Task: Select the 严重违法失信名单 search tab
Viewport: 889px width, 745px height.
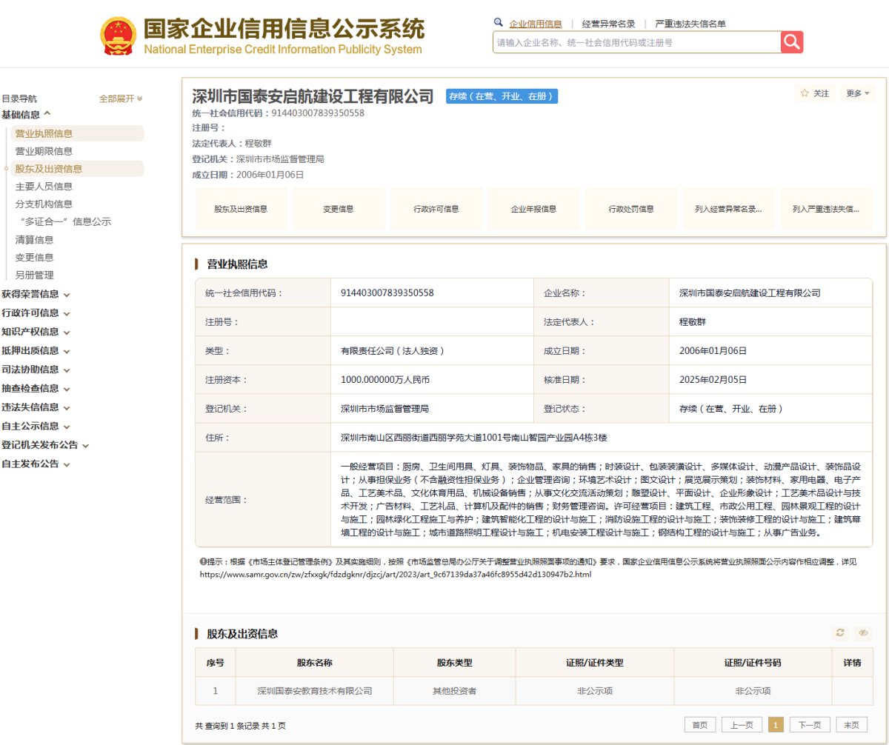Action: click(690, 24)
